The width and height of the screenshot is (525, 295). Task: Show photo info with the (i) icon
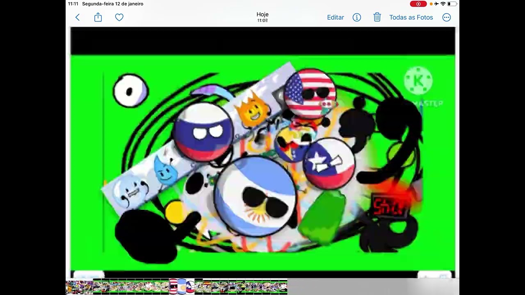coord(357,17)
